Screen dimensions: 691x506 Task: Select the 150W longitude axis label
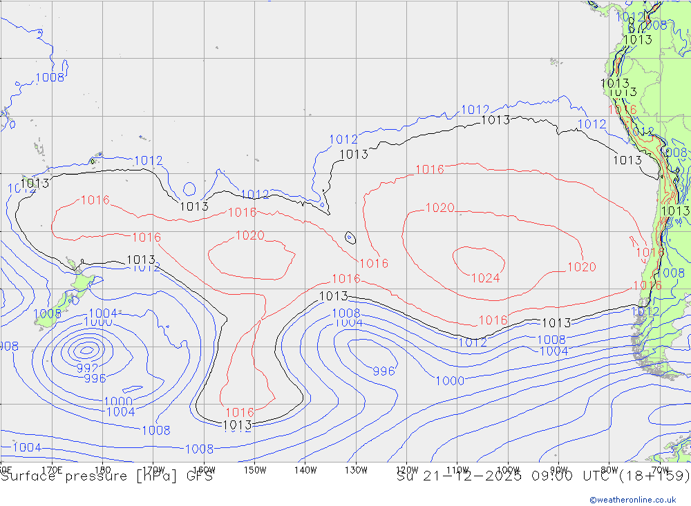pos(255,469)
